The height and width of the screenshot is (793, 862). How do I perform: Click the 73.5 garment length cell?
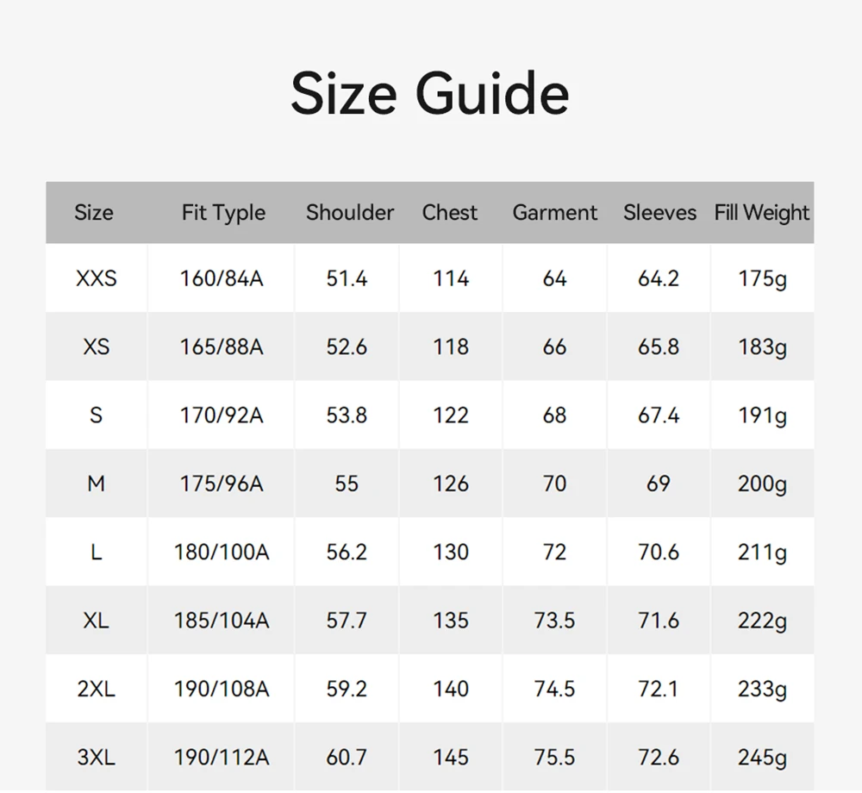coord(554,621)
